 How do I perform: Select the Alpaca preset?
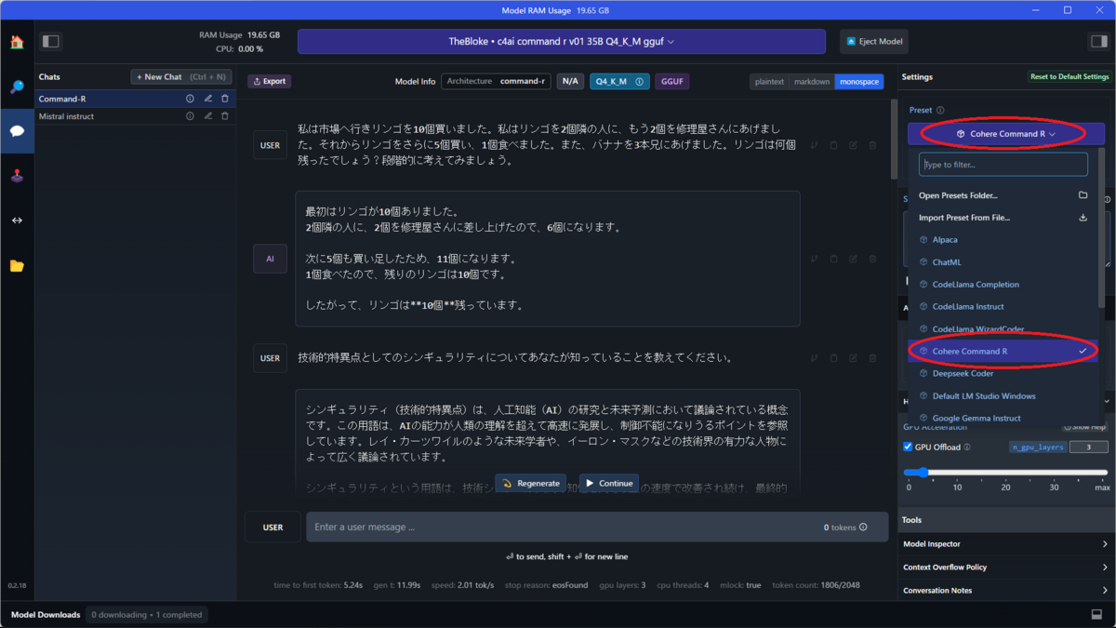pyautogui.click(x=1003, y=240)
